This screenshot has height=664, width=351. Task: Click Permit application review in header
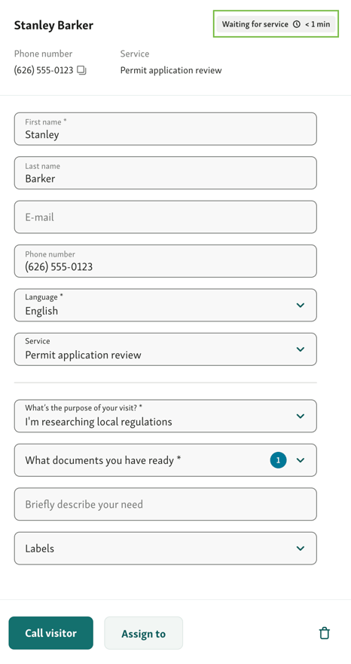click(x=171, y=70)
